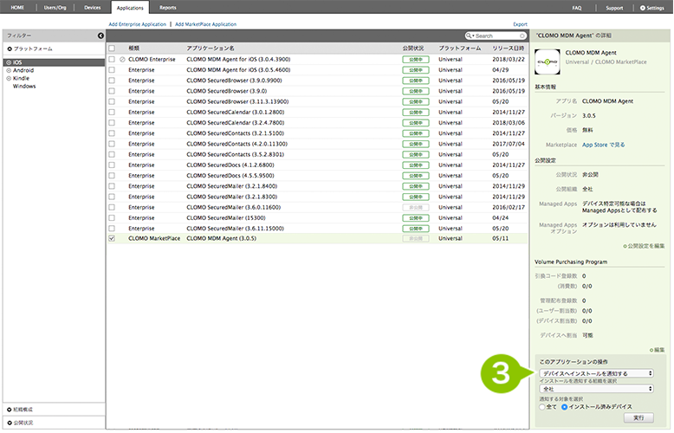Open the Users/Org tab
Screen dimensions: 674x433
[x=55, y=7]
